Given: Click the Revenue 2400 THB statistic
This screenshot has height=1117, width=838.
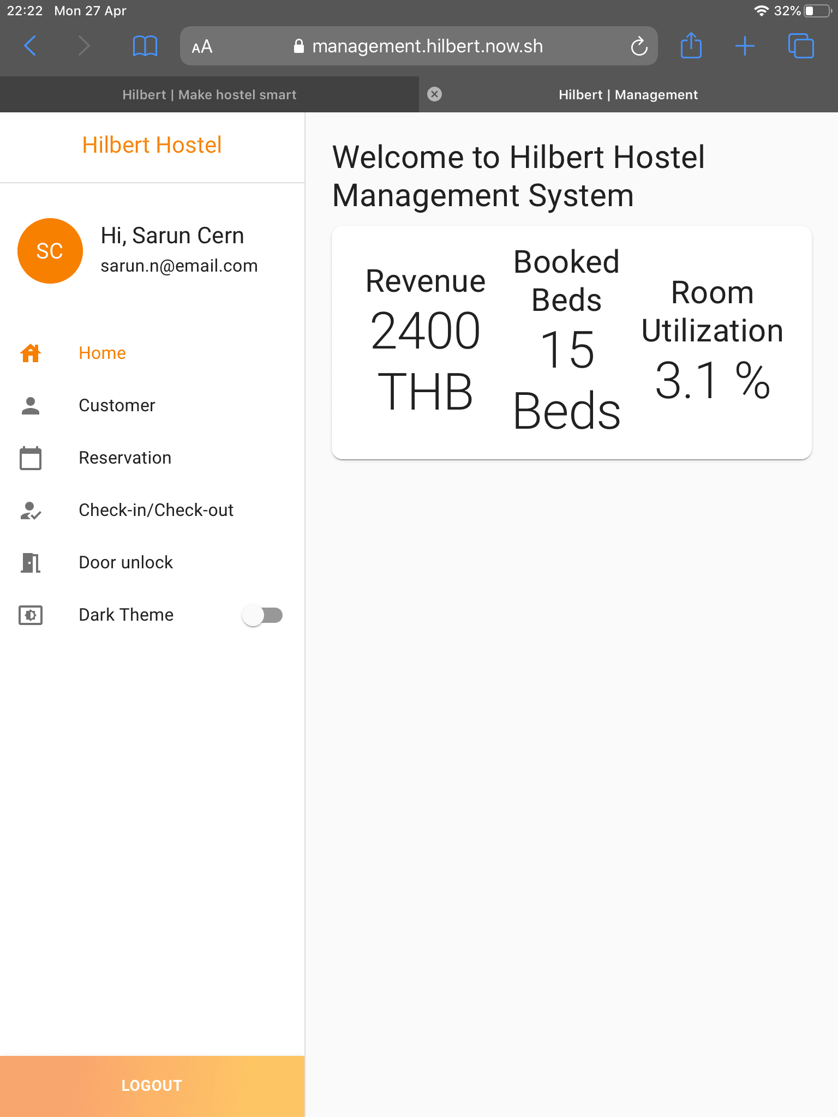Looking at the screenshot, I should coord(426,339).
